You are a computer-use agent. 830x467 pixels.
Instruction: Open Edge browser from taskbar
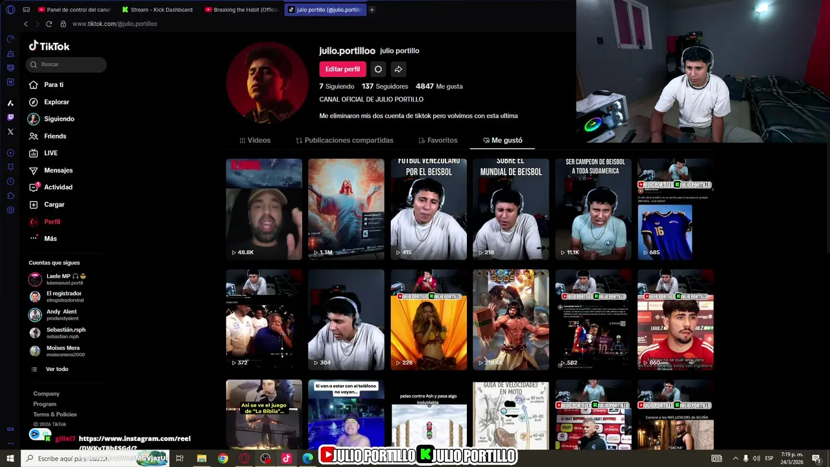click(307, 459)
